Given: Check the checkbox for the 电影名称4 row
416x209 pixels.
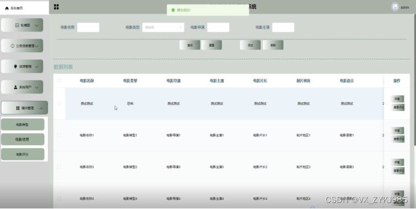Looking at the screenshot, I should pos(59,199).
